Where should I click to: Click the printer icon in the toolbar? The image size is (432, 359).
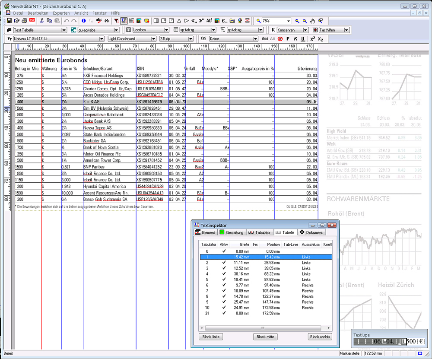[25, 21]
